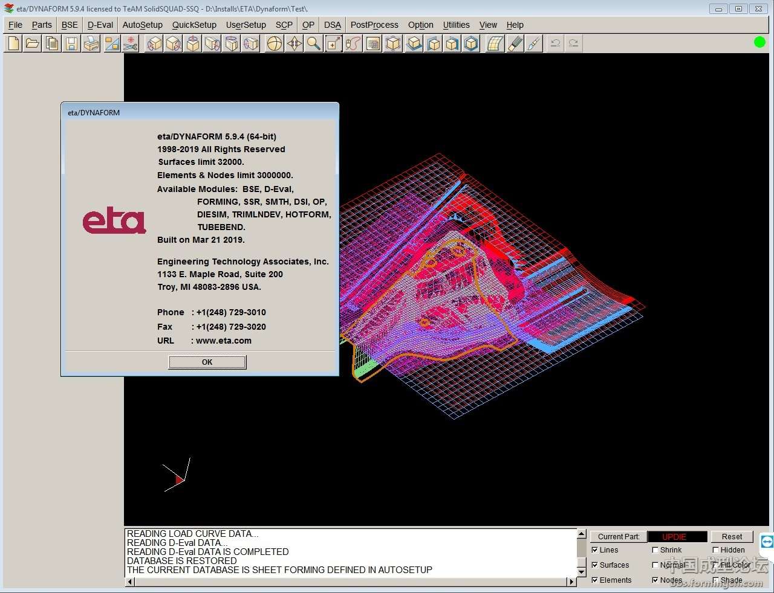Click the Part on/off triangle-shapes icon
This screenshot has height=593, width=774.
tap(112, 43)
